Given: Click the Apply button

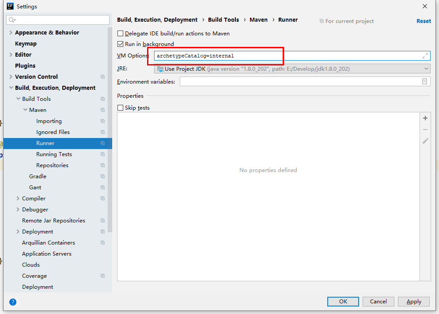Looking at the screenshot, I should coord(414,301).
